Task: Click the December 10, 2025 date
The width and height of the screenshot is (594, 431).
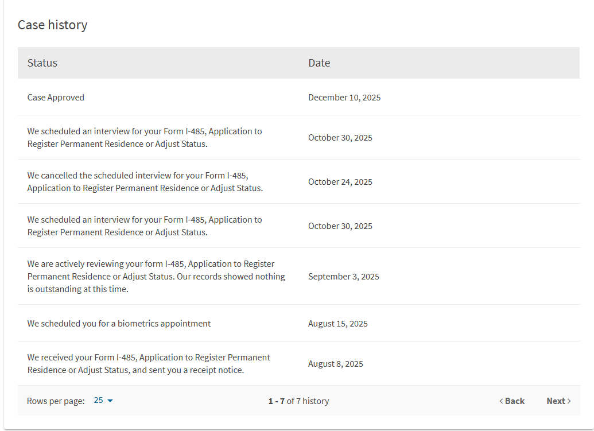Action: coord(344,98)
